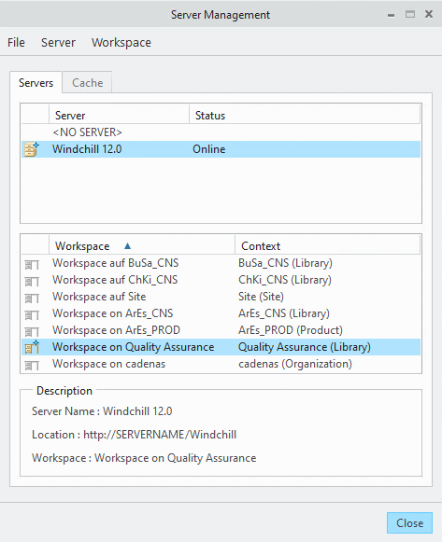Select Workspace on cadenas
The width and height of the screenshot is (442, 542).
[x=108, y=364]
